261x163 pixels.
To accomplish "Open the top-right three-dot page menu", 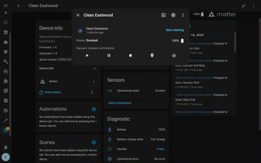I will click(x=254, y=5).
